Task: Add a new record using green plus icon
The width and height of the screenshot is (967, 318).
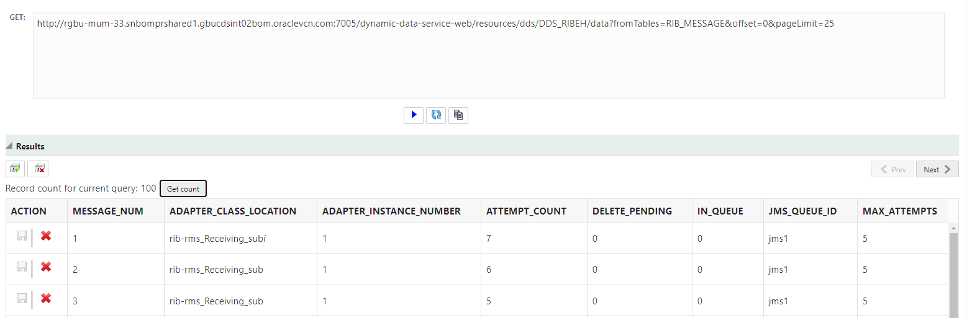Action: (x=16, y=169)
